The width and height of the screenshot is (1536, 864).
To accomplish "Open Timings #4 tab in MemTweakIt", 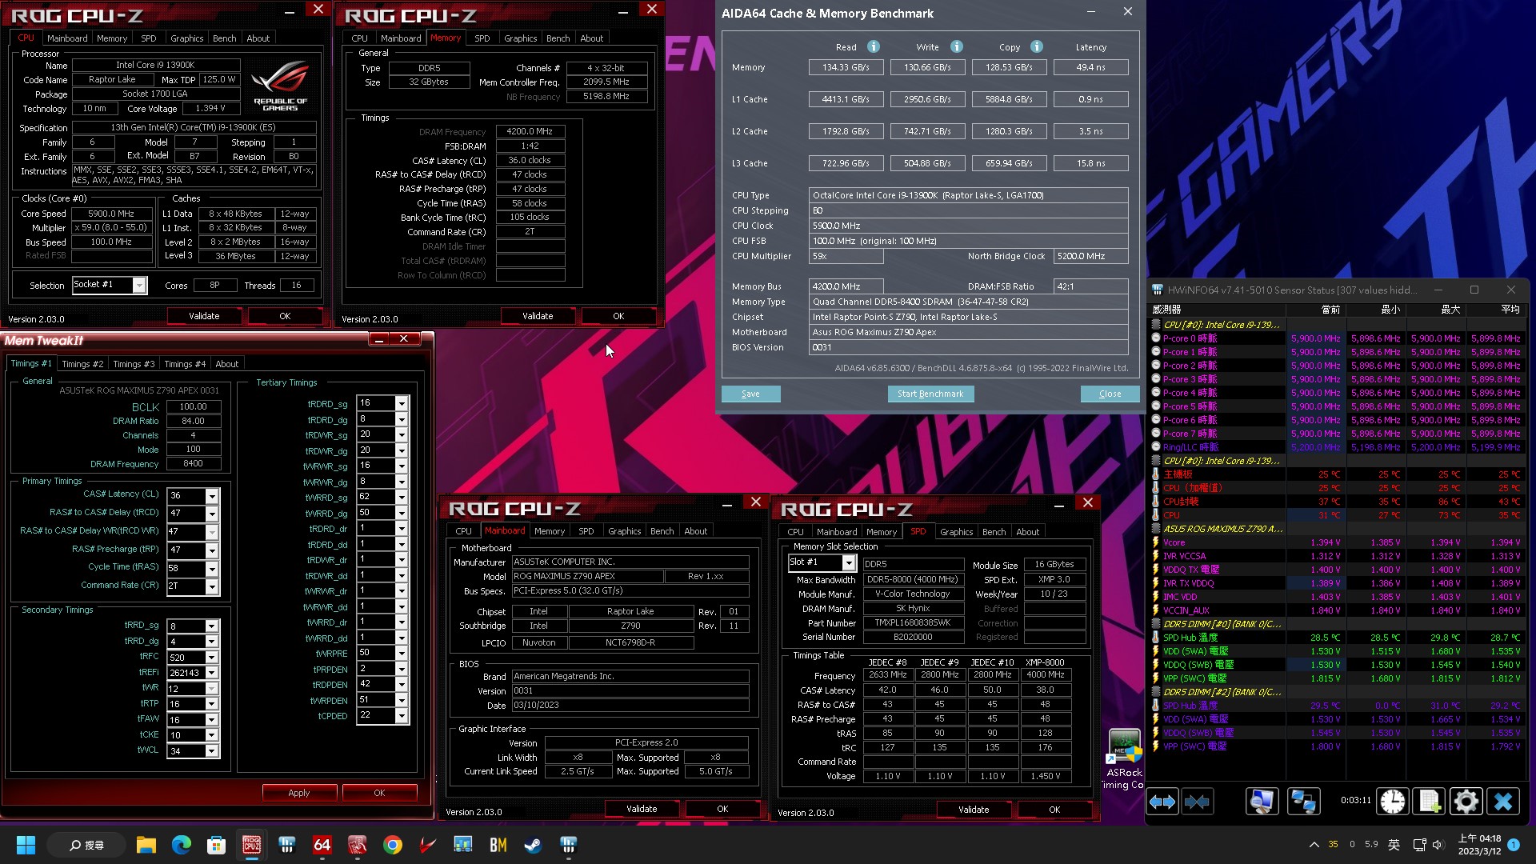I will (x=185, y=364).
